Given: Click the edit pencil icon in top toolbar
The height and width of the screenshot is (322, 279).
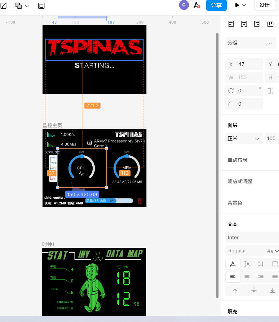Looking at the screenshot, I should point(4,6).
